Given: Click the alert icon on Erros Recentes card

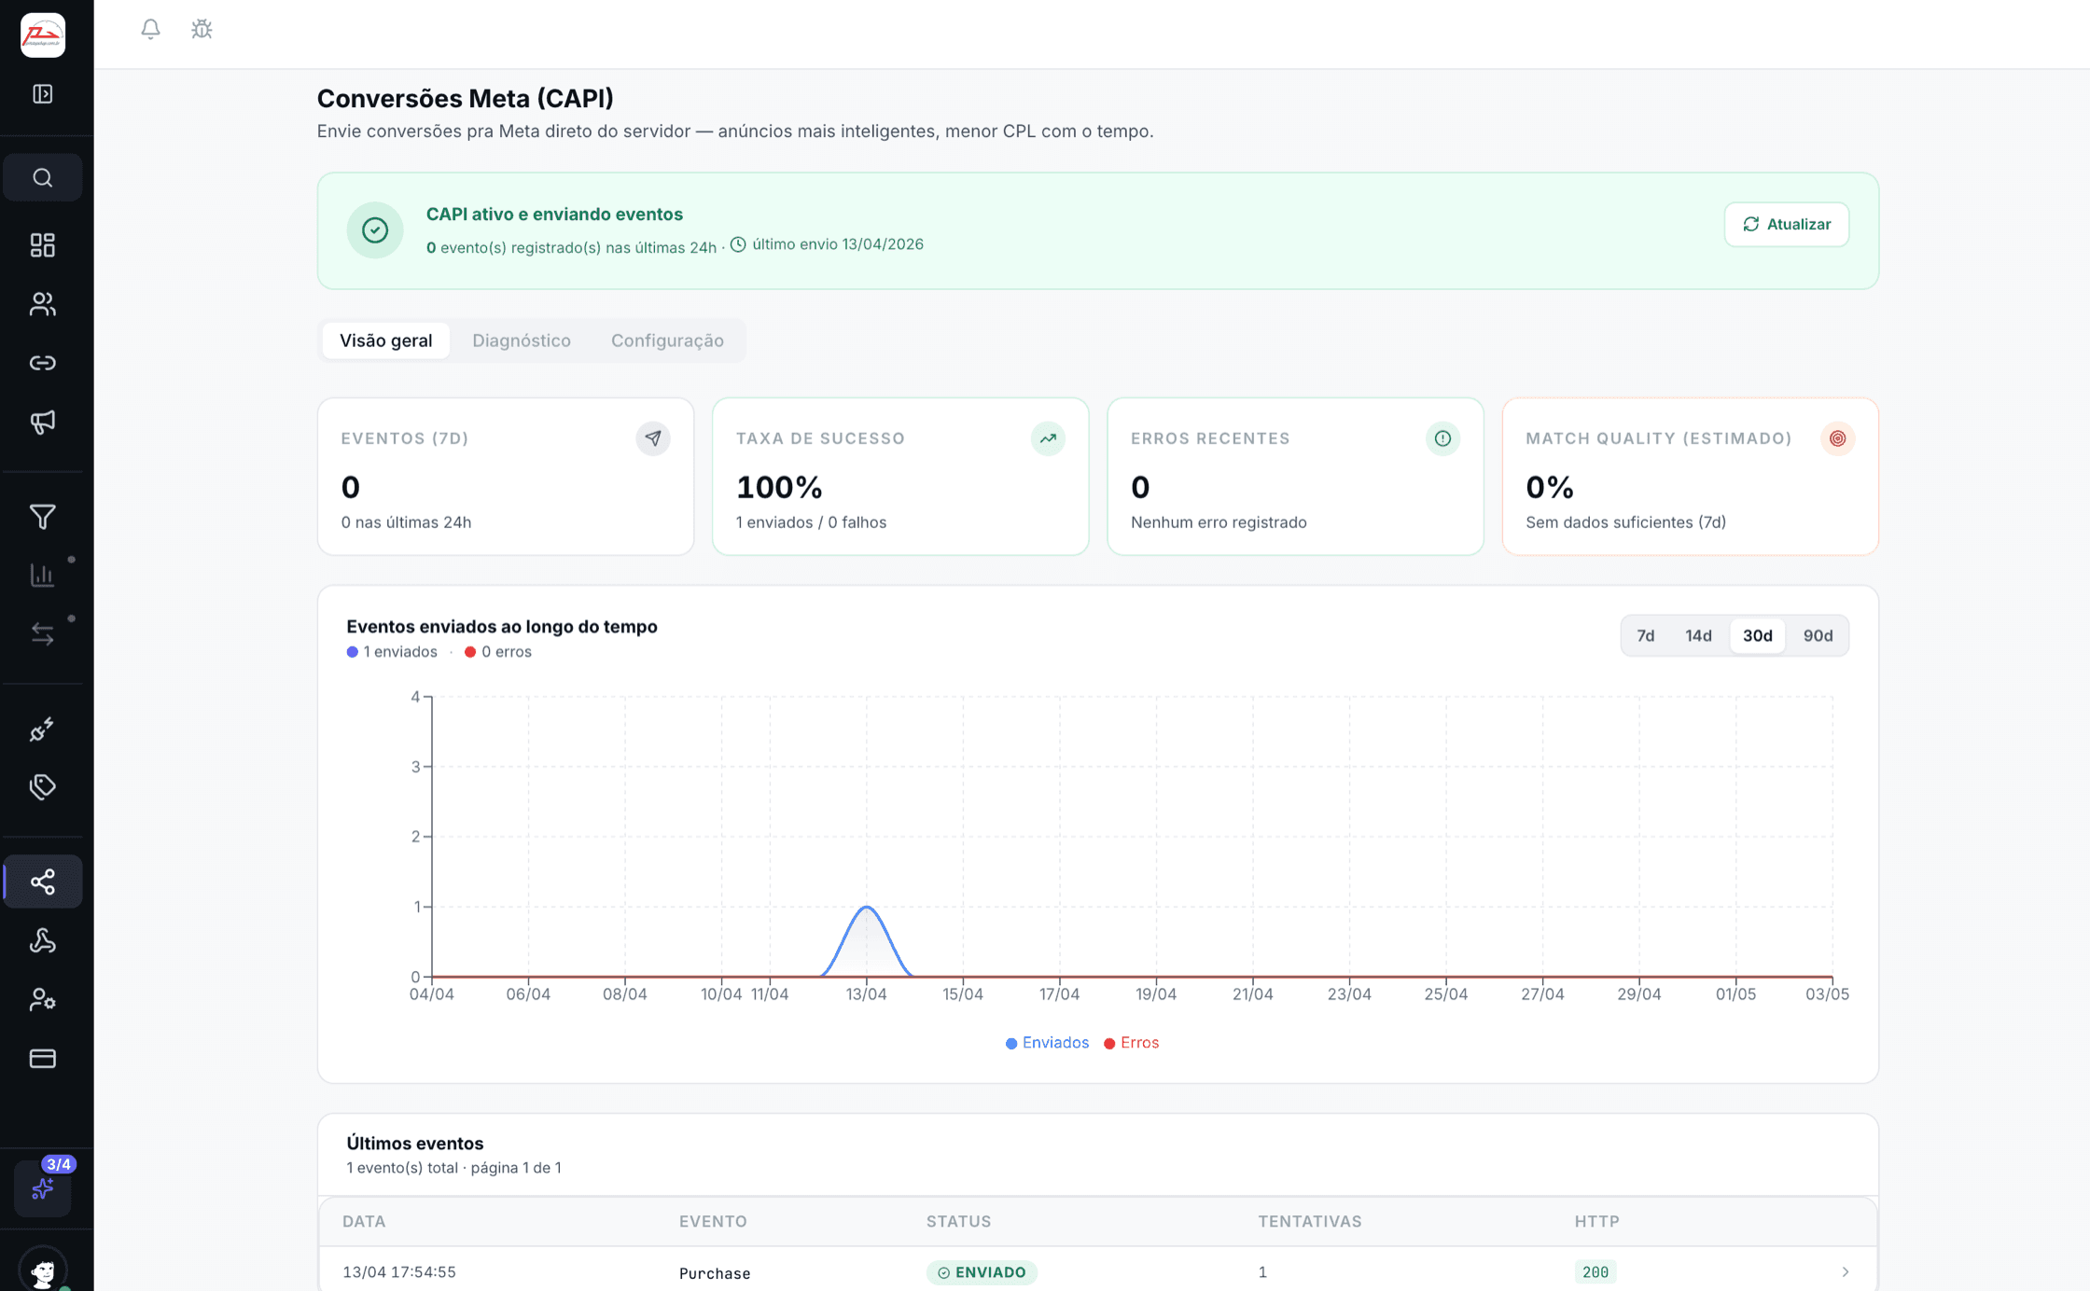Looking at the screenshot, I should (x=1442, y=438).
